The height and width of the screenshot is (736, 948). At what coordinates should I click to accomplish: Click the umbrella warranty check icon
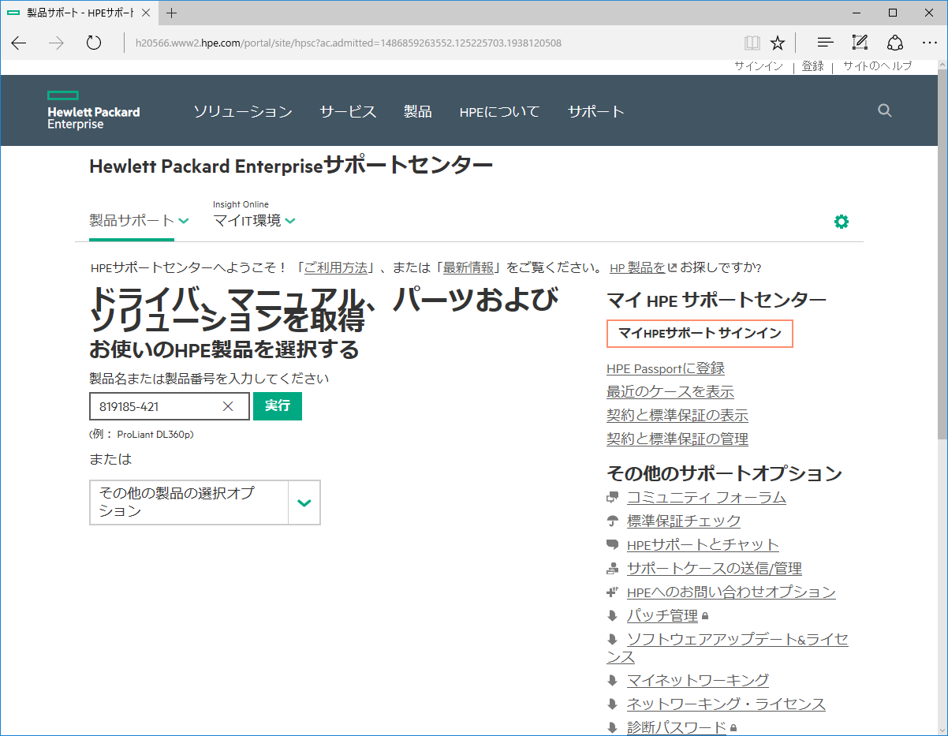click(612, 521)
